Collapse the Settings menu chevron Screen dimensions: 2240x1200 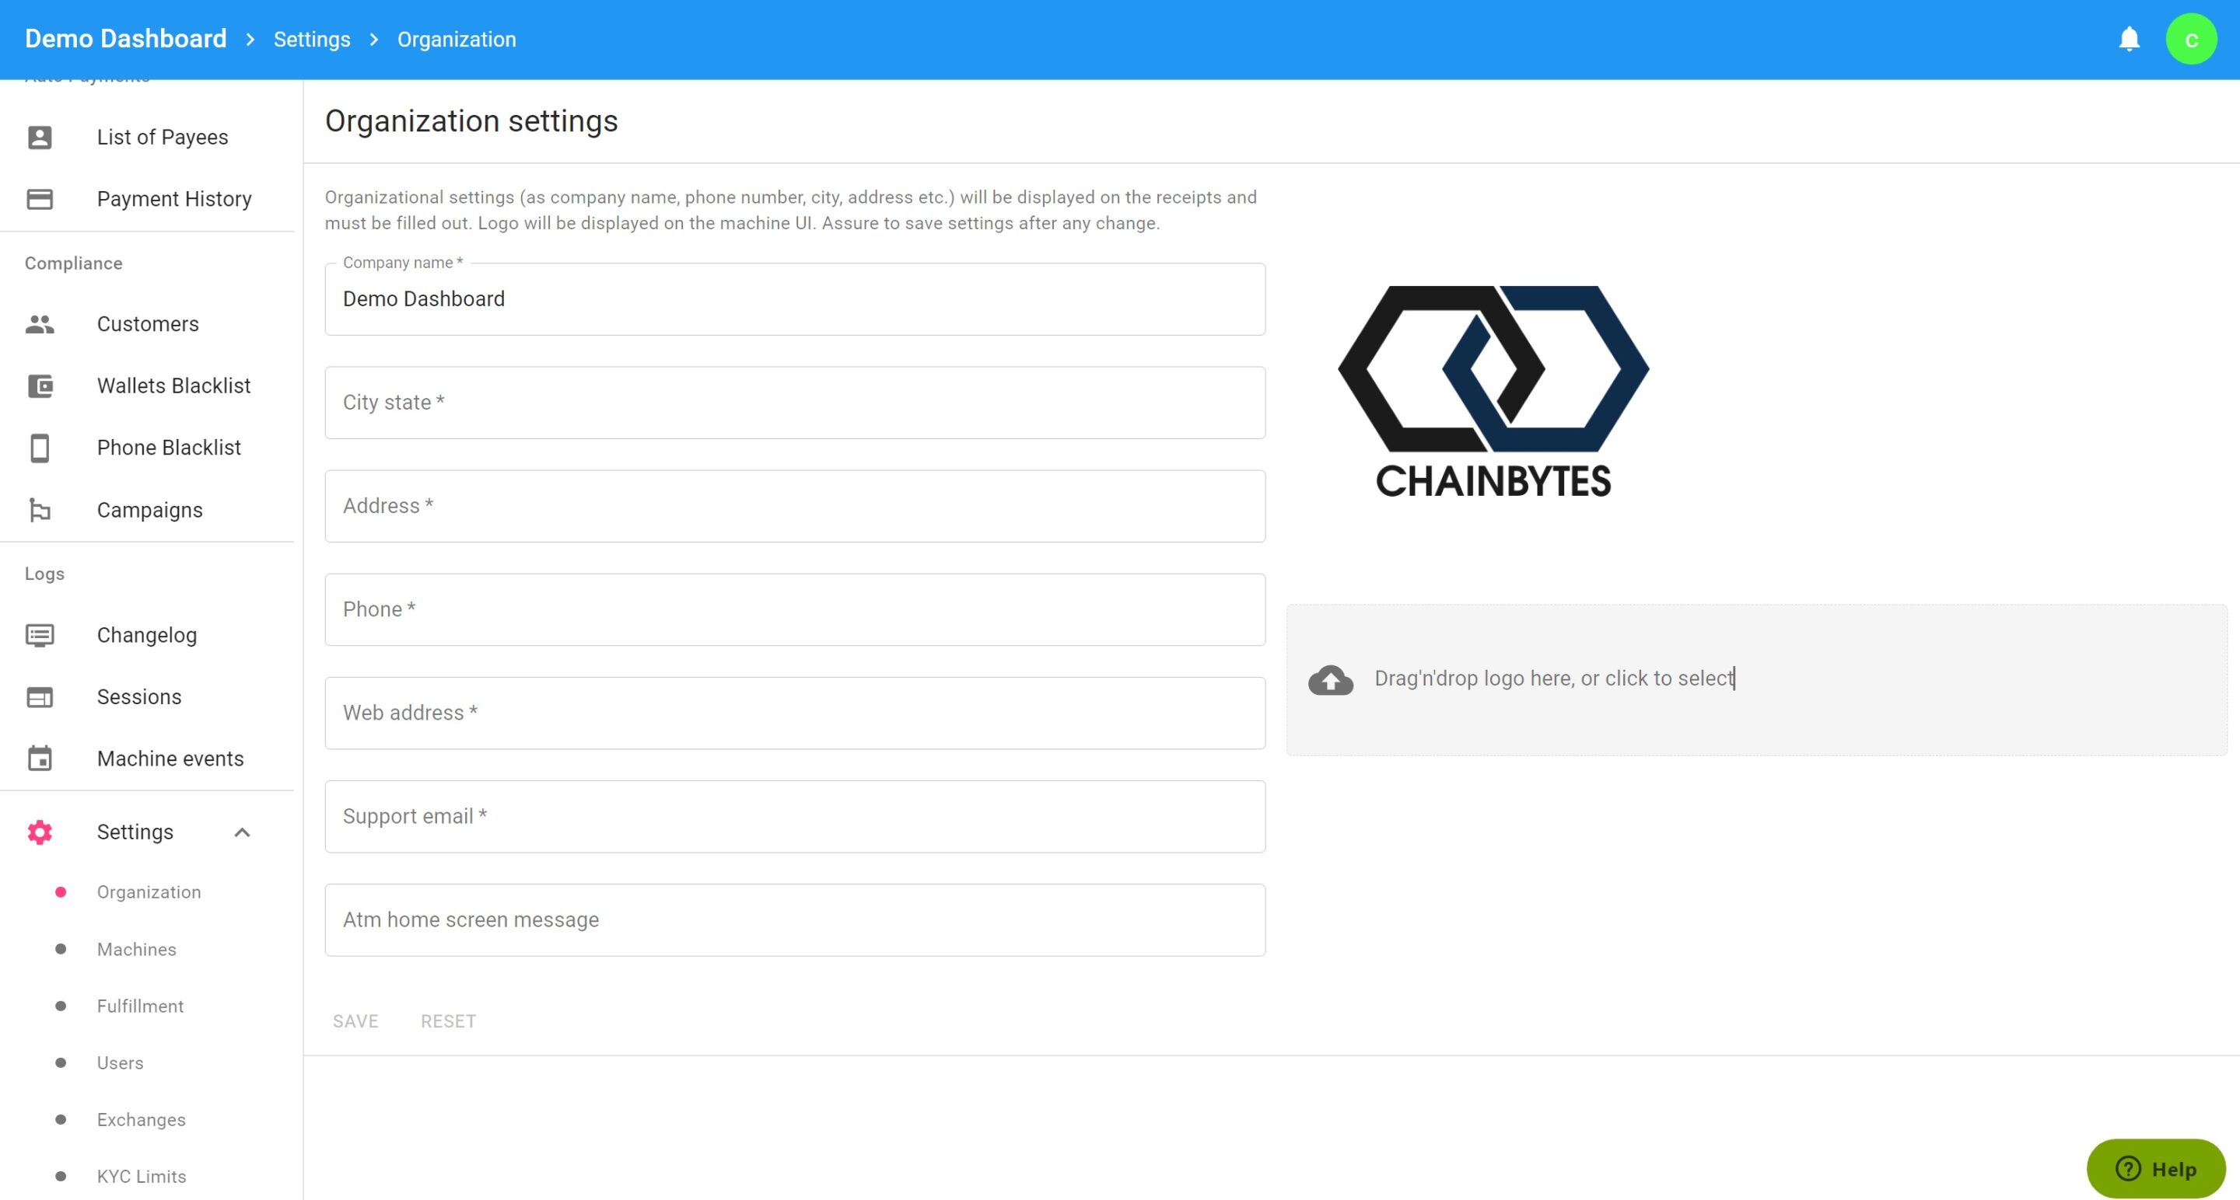point(243,832)
